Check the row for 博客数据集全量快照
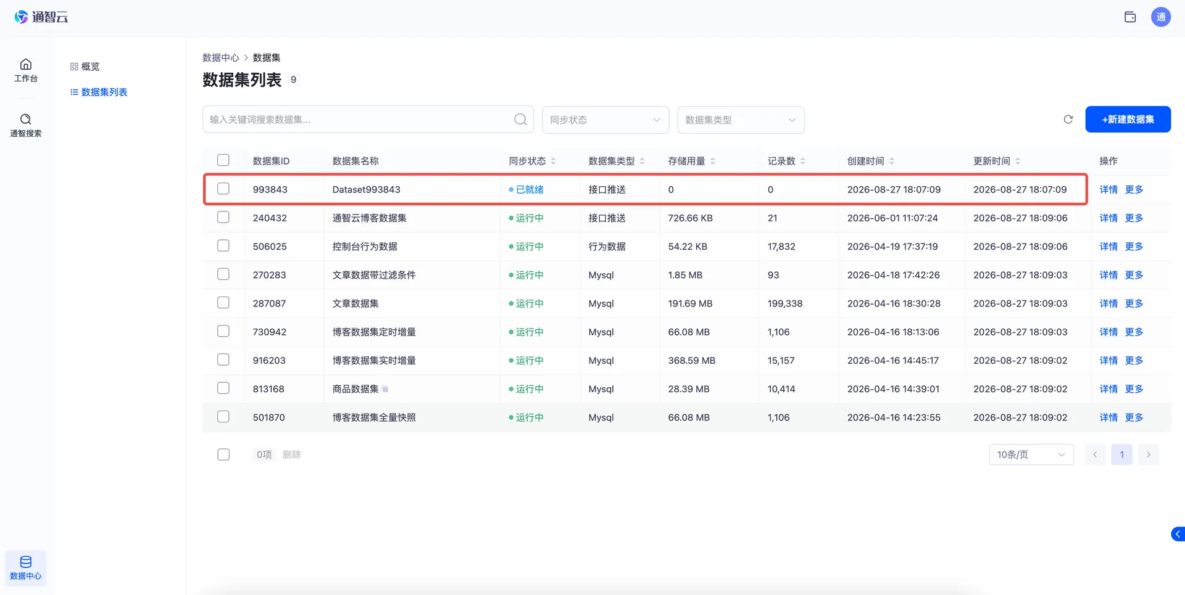The width and height of the screenshot is (1185, 595). [x=223, y=417]
